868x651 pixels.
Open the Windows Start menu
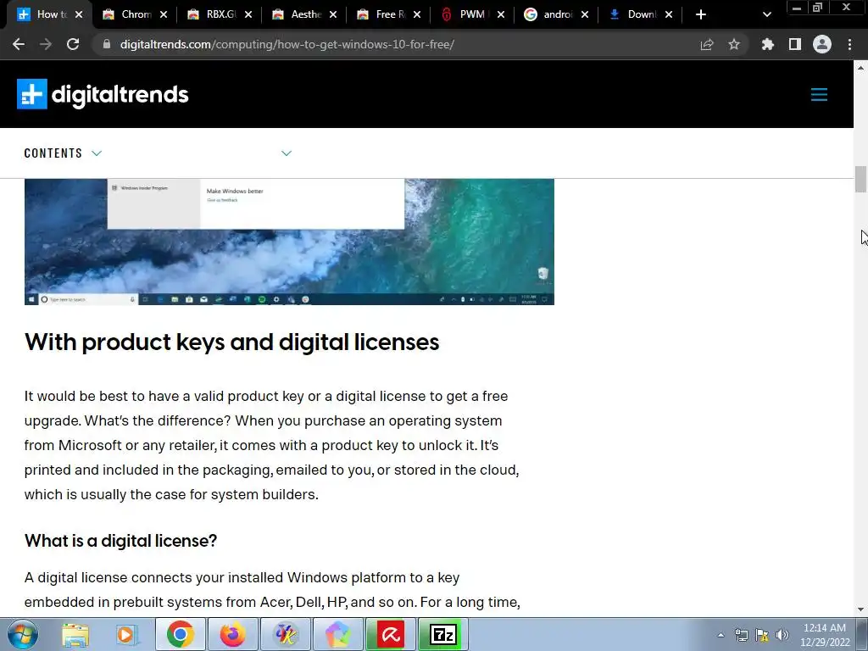22,634
